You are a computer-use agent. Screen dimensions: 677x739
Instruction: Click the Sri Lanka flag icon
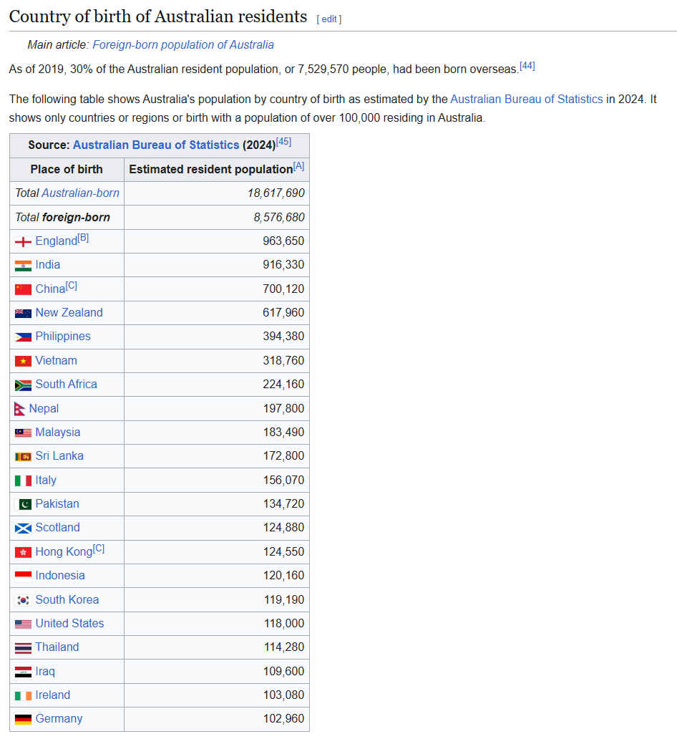[x=23, y=457]
